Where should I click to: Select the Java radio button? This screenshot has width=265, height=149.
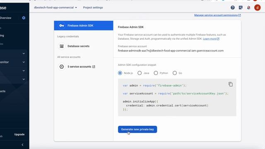point(140,73)
